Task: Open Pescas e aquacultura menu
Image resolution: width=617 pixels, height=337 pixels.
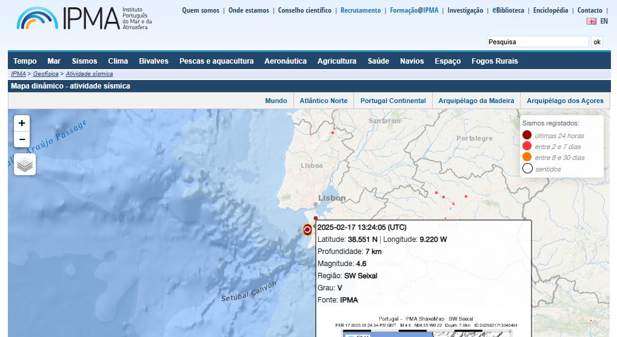Action: pyautogui.click(x=216, y=61)
